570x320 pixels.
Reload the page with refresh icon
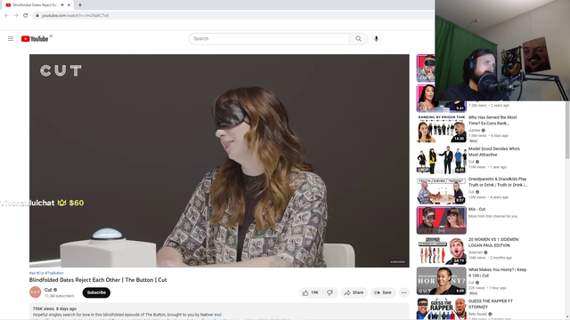tap(26, 15)
